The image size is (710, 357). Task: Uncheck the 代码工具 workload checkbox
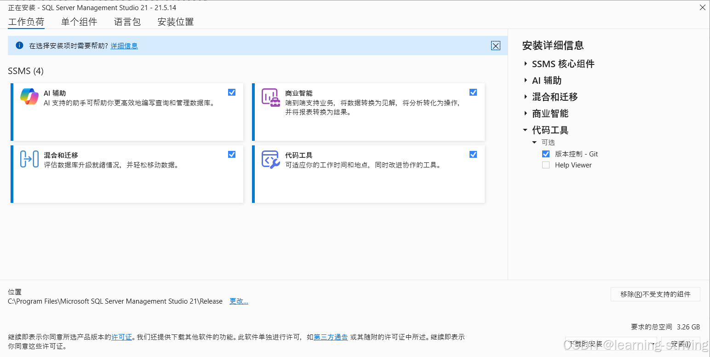coord(473,154)
